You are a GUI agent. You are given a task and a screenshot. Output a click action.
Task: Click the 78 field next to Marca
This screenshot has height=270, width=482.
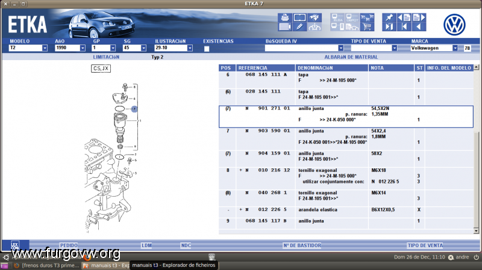468,48
